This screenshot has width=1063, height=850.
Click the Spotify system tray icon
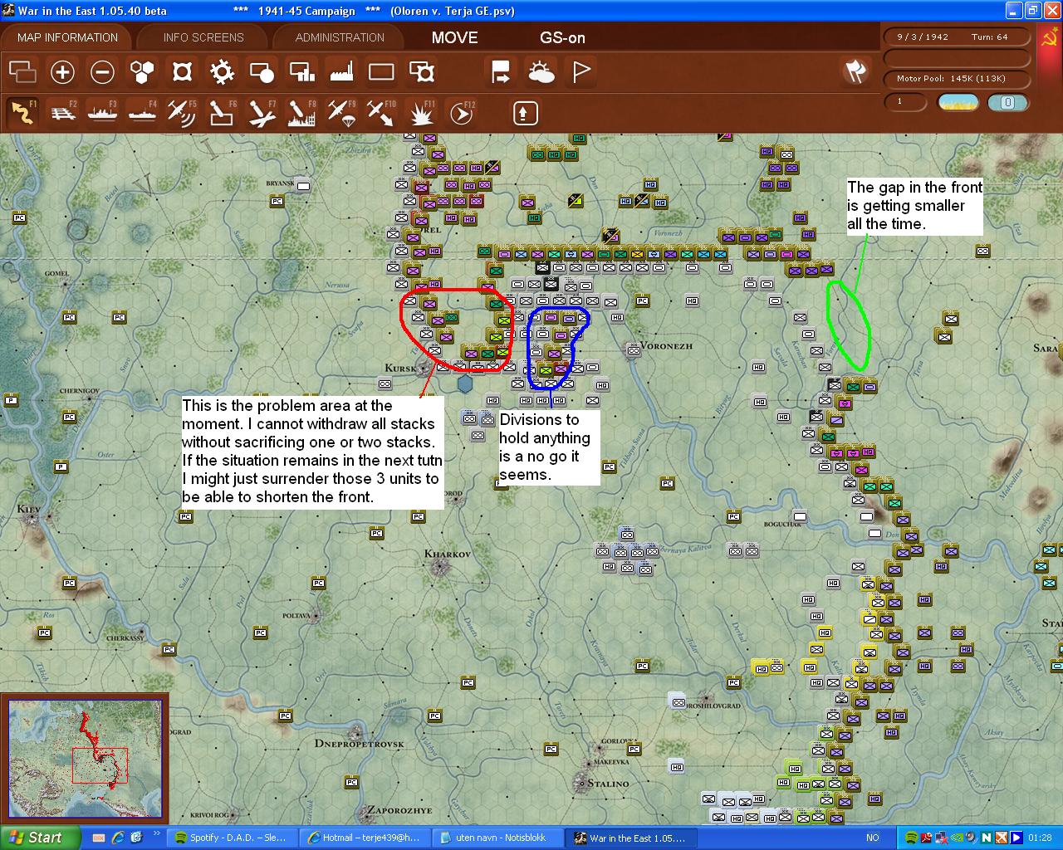point(911,838)
